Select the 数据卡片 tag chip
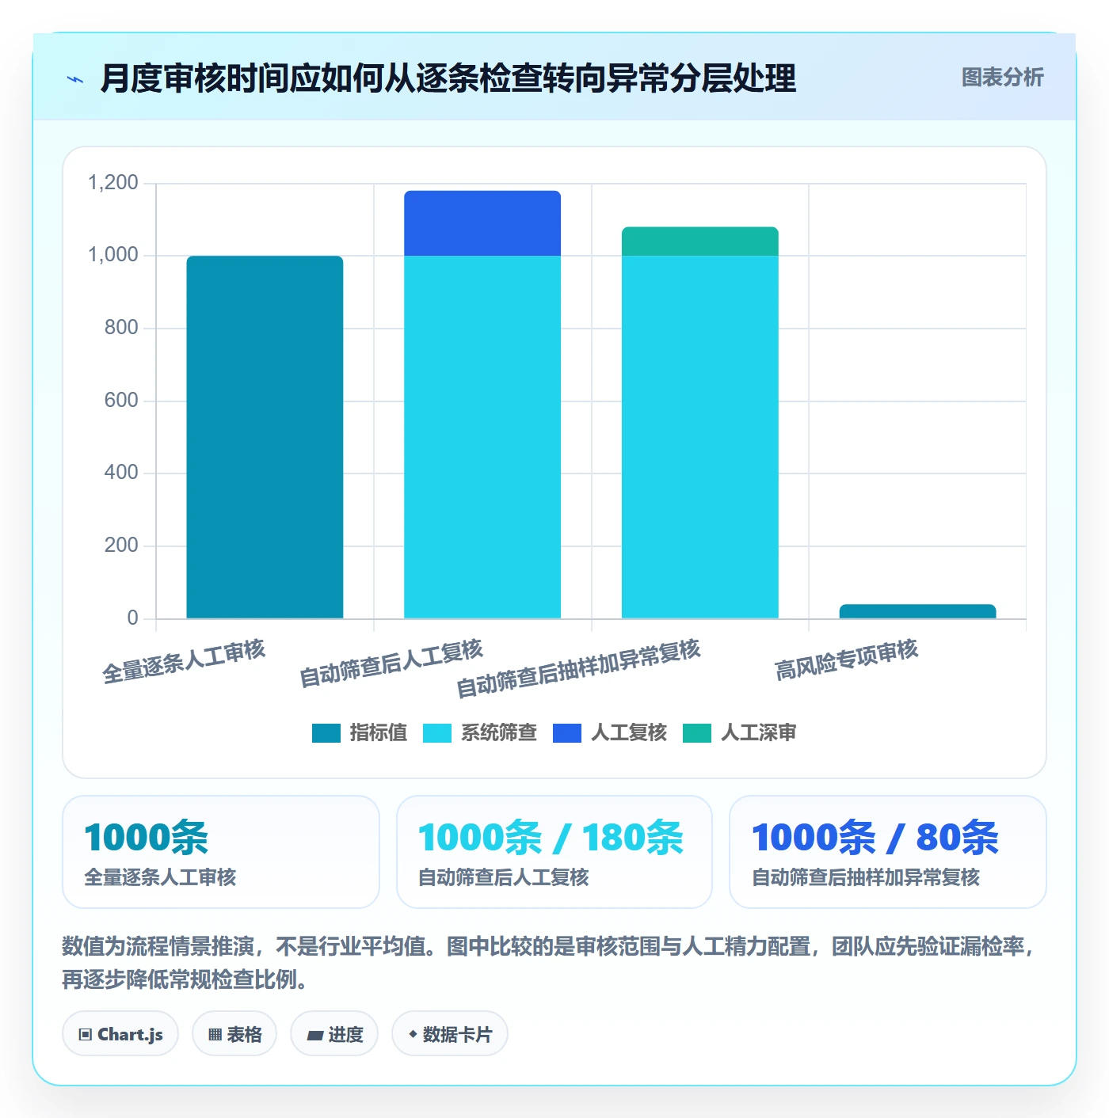Viewport: 1109px width, 1118px height. (x=450, y=1034)
